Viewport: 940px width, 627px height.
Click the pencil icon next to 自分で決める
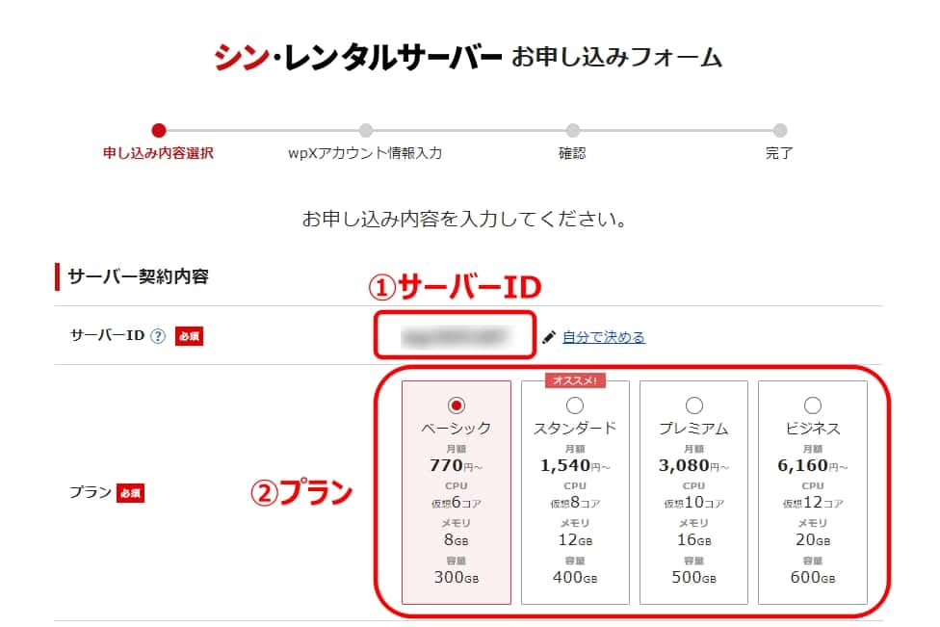coord(549,337)
